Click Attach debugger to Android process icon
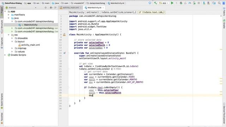 (x=194, y=3)
